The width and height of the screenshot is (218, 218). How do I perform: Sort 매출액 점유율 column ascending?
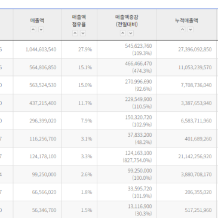tap(75, 33)
